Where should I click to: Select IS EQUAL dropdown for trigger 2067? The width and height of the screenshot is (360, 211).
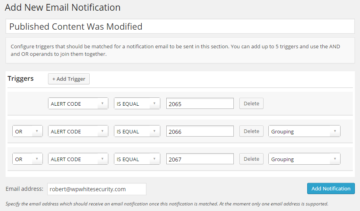137,159
